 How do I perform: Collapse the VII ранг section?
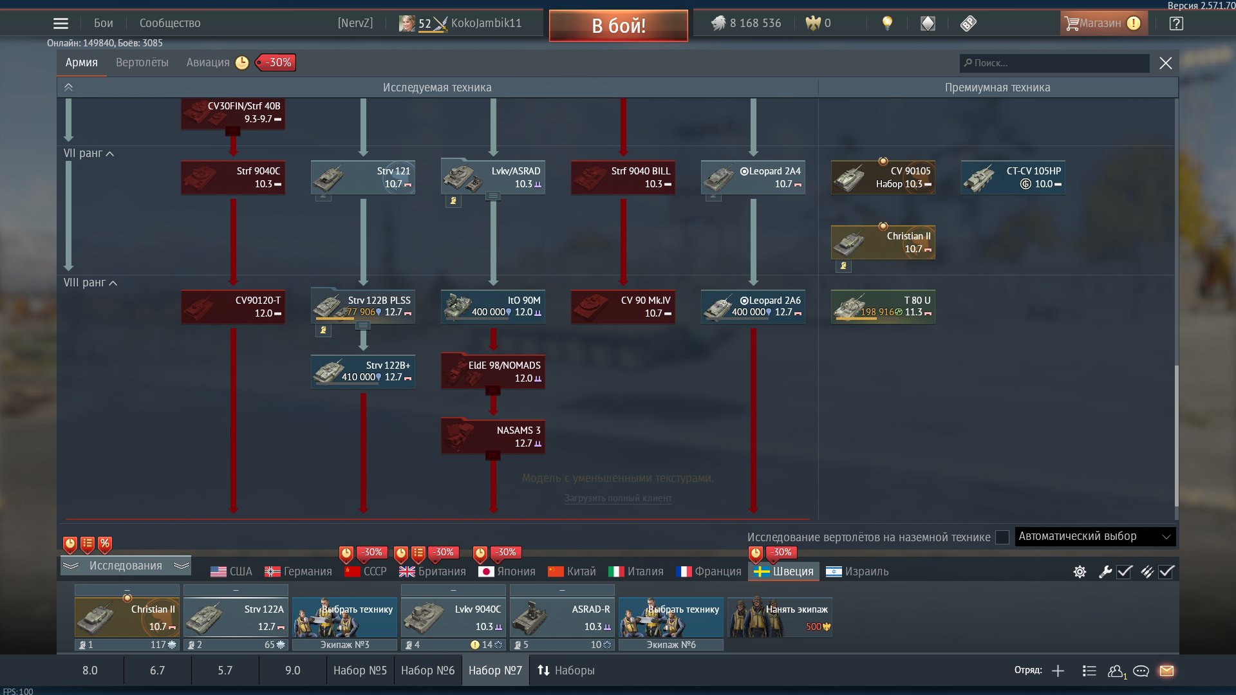[x=89, y=153]
